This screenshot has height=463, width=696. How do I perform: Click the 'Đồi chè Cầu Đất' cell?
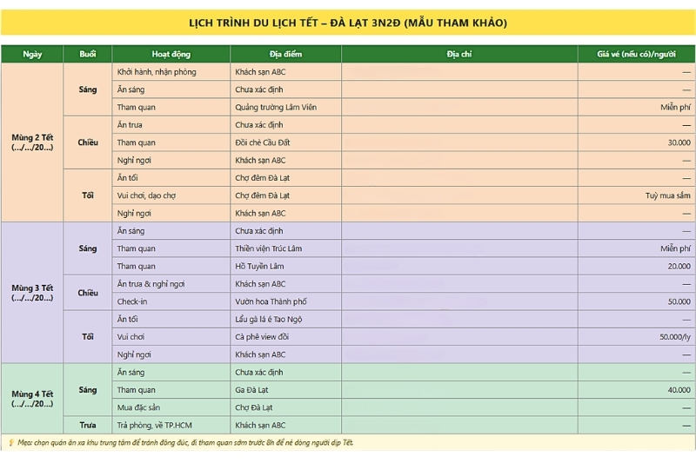tap(285, 142)
